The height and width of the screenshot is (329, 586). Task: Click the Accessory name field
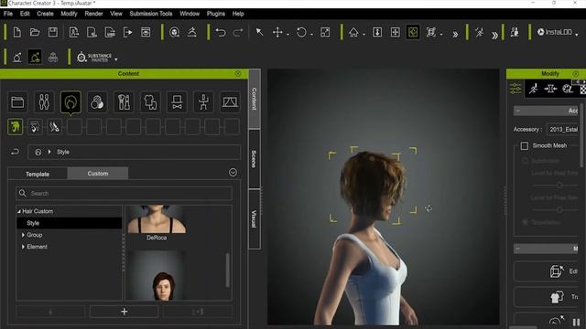point(563,129)
